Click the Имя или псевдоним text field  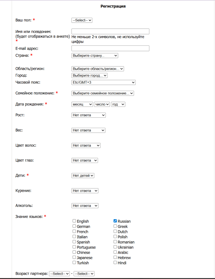tap(110, 31)
